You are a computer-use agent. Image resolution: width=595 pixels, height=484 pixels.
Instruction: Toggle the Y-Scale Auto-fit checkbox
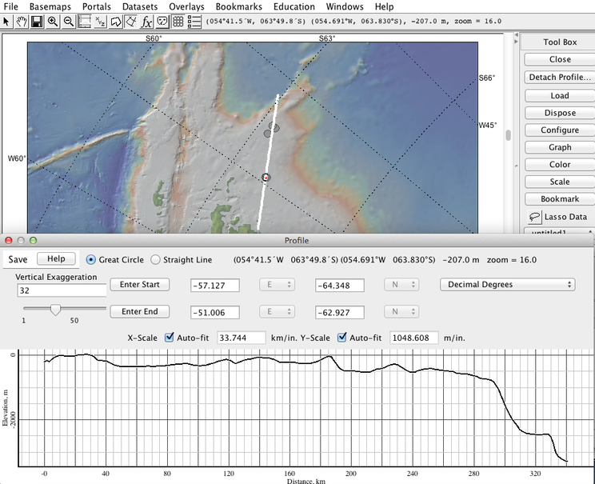pos(343,338)
